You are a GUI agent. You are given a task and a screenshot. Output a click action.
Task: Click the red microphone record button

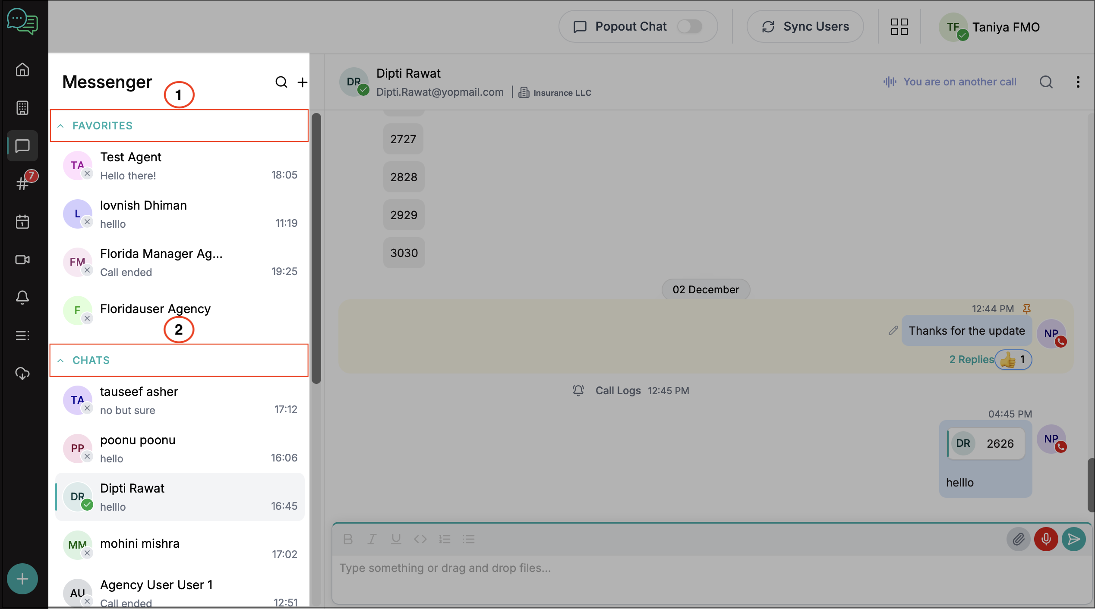click(x=1046, y=539)
